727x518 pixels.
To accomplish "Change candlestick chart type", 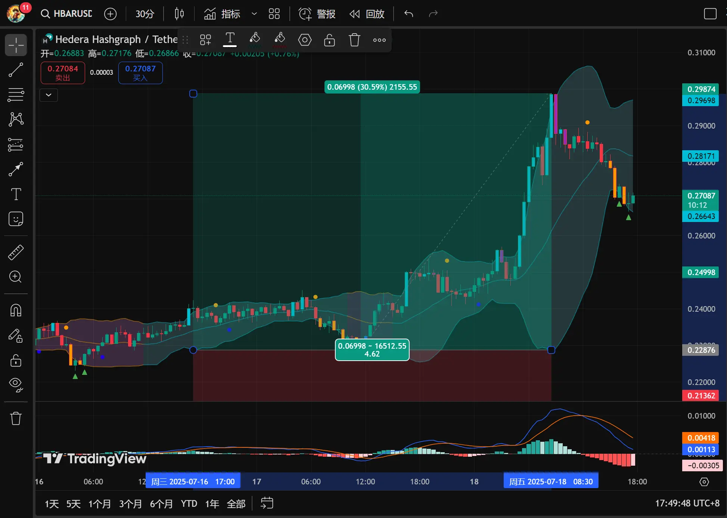I will (179, 14).
